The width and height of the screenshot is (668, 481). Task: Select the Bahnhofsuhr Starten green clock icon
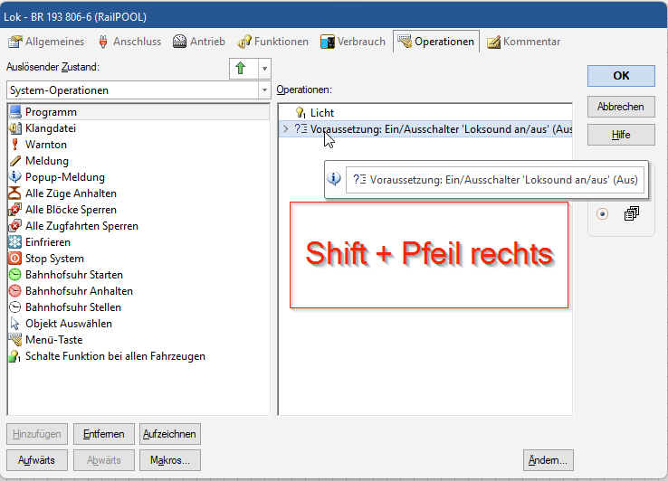click(x=14, y=275)
